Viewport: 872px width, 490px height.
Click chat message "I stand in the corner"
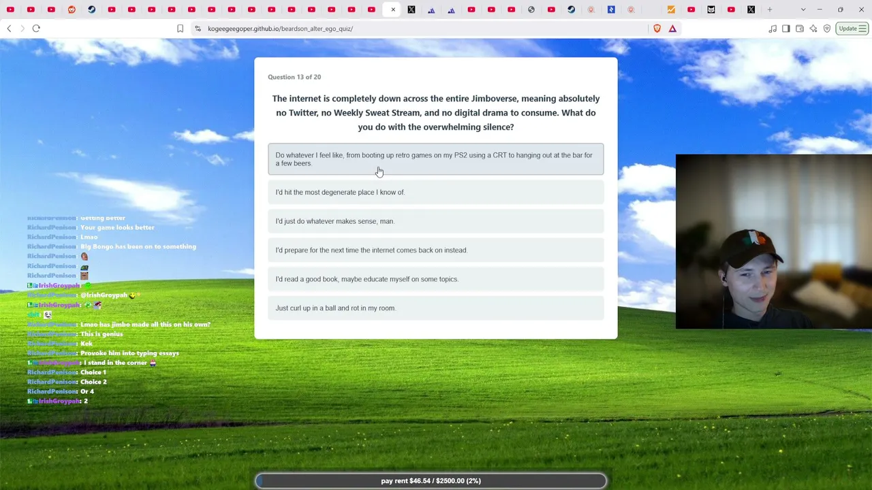pos(115,363)
